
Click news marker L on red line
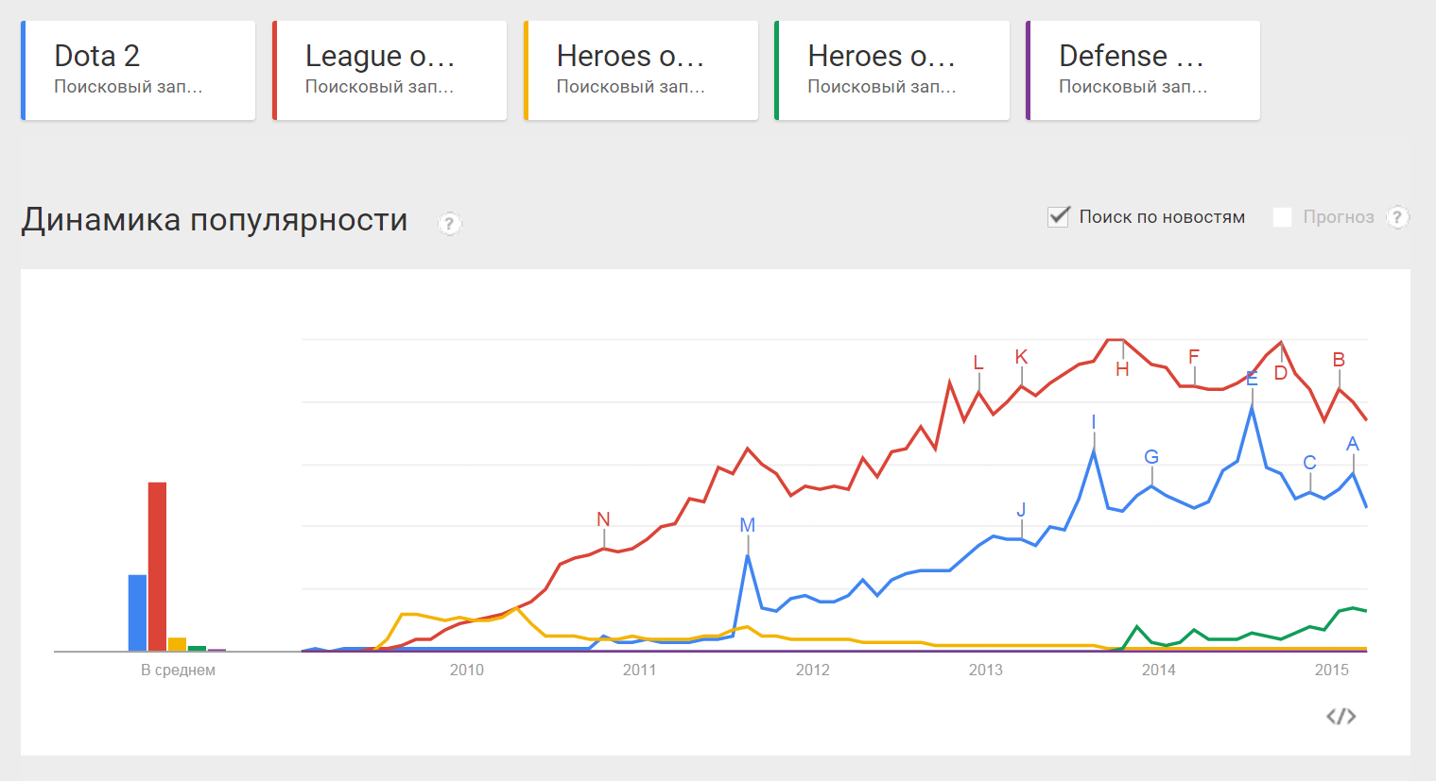pos(978,363)
